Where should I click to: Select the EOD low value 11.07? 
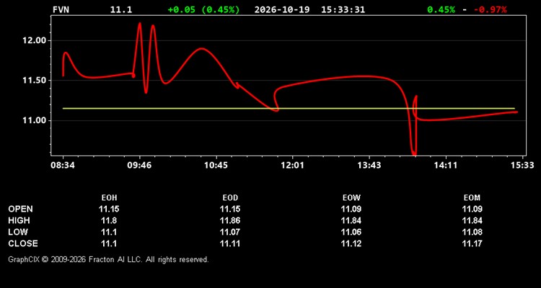click(230, 232)
